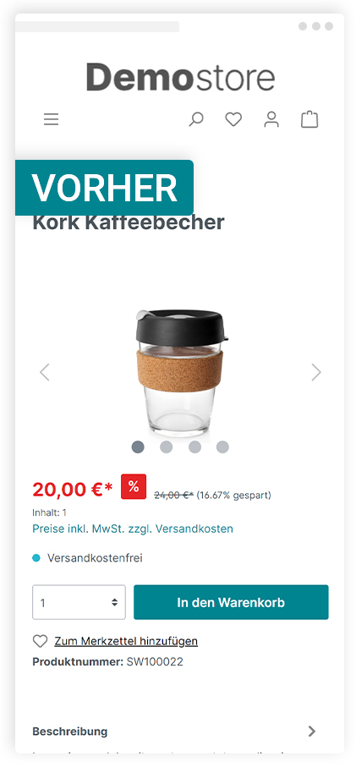Viewport: 356px width, 767px height.
Task: Open the user account icon
Action: pos(271,119)
